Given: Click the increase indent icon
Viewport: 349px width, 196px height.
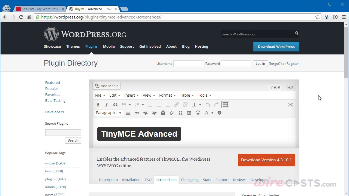Looking at the screenshot, I should [x=154, y=113].
